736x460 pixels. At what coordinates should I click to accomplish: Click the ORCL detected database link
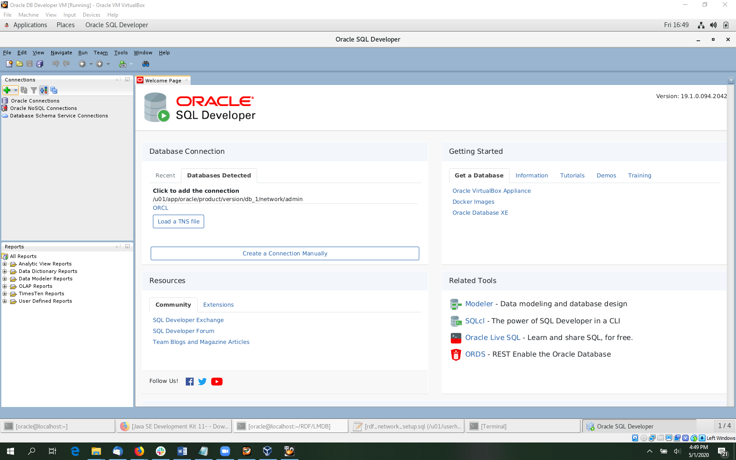(160, 208)
